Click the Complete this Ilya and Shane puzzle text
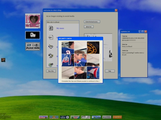161x120 pixels. click(80, 81)
